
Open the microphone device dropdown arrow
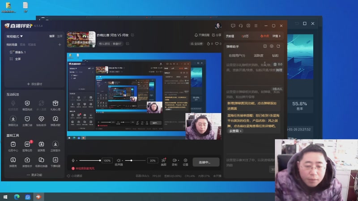(x=77, y=161)
